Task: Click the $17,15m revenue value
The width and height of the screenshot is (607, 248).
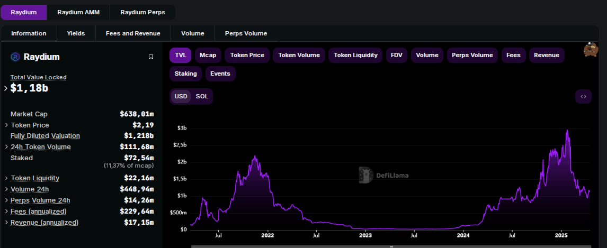Action: pyautogui.click(x=139, y=223)
